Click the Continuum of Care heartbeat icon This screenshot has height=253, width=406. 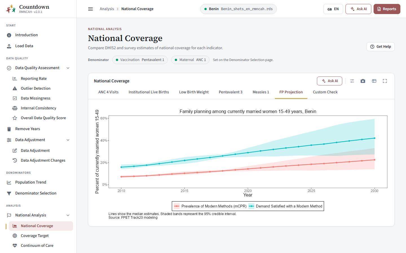coord(15,246)
